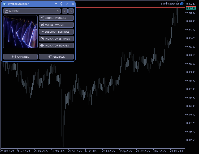The height and width of the screenshot is (154, 199).
Task: Send Feedback via Telegram button
Action: pos(56,57)
